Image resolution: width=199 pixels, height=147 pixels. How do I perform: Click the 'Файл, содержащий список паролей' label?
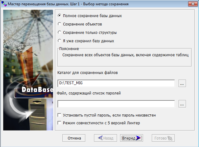point(89,93)
